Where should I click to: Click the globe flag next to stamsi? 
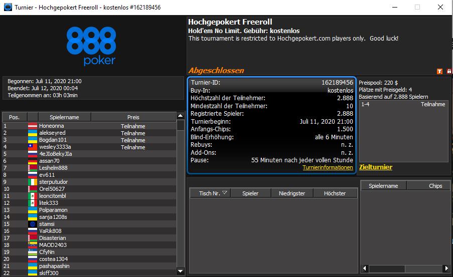[33, 224]
